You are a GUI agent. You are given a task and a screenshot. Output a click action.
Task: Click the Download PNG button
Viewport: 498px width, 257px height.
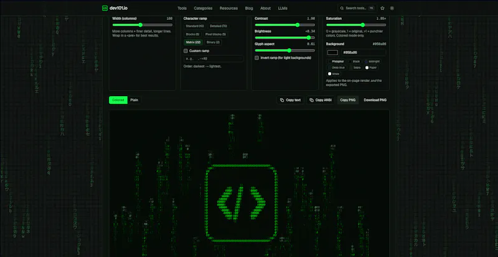click(375, 100)
